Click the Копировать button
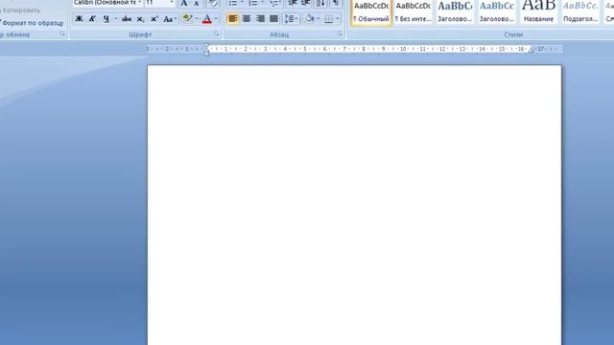Image resolution: width=614 pixels, height=345 pixels. 21,11
